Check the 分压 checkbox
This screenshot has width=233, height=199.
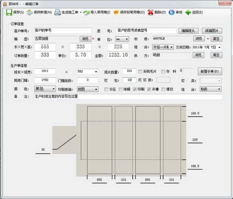[106, 89]
